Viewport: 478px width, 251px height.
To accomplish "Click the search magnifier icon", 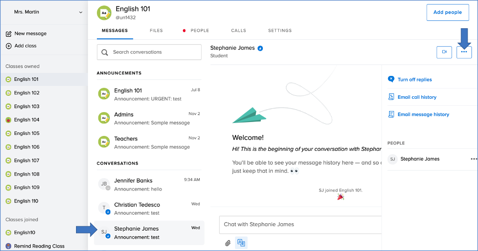I will (105, 52).
